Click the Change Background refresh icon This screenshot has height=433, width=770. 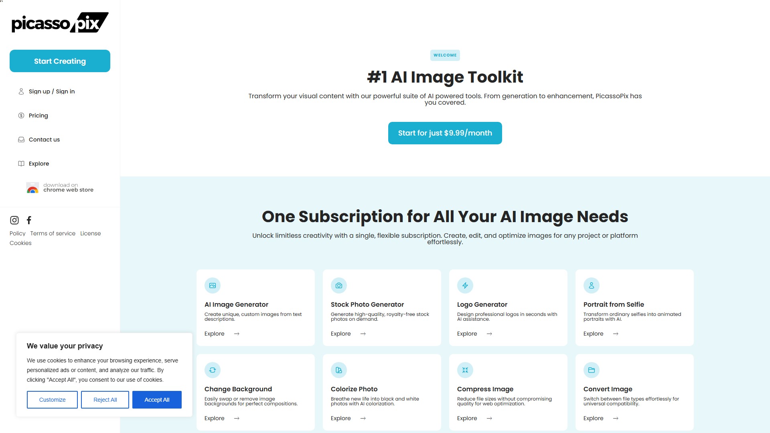click(x=213, y=370)
